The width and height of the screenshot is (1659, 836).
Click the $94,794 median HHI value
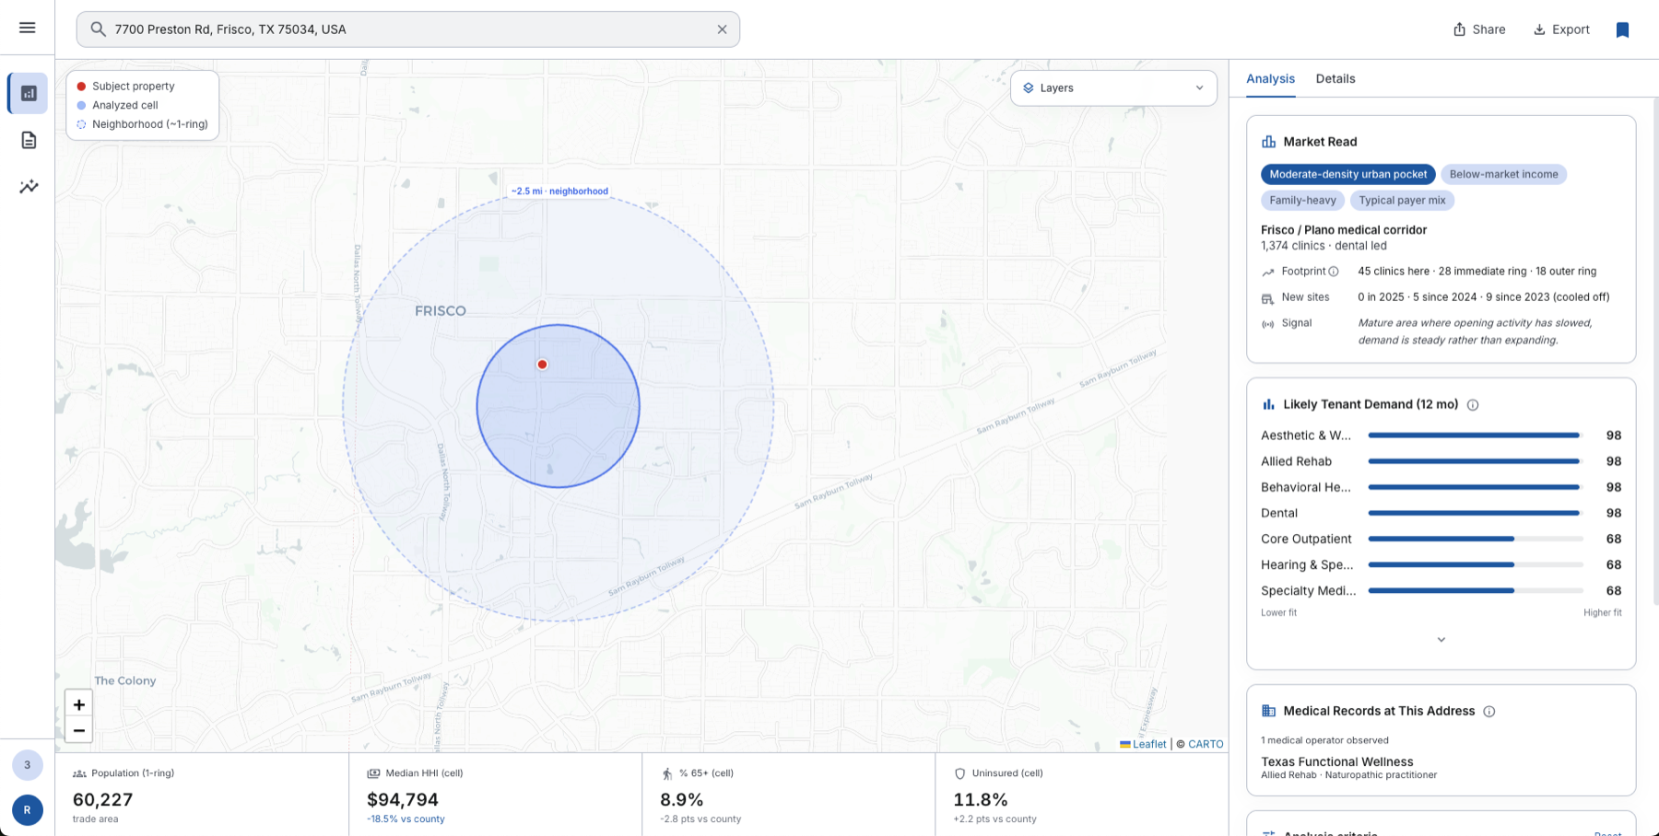click(x=403, y=800)
